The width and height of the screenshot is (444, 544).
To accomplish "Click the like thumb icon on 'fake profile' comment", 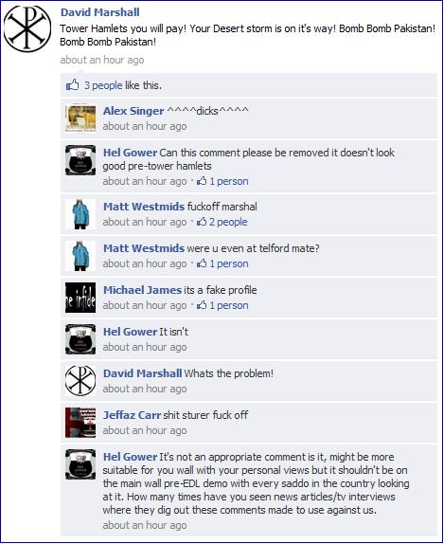I will pos(202,305).
